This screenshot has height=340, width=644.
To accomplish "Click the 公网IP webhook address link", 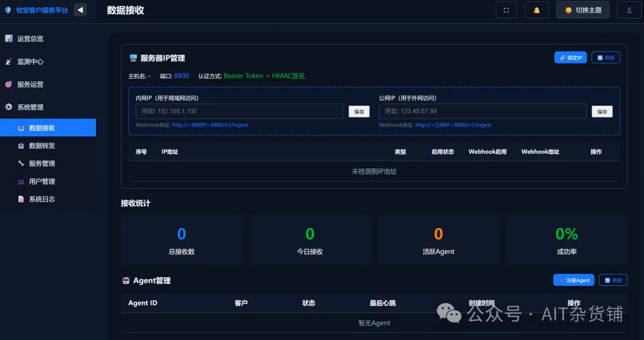I will 453,125.
